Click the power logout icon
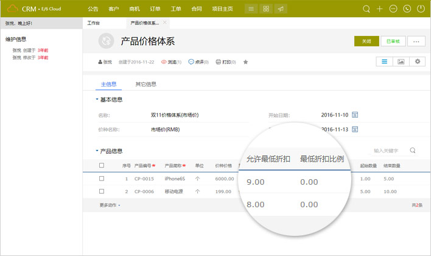Image resolution: width=431 pixels, height=256 pixels. [421, 9]
